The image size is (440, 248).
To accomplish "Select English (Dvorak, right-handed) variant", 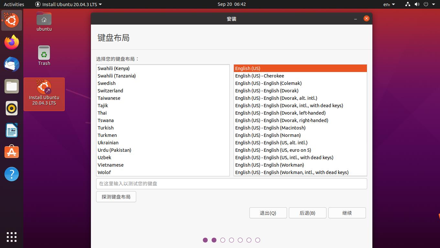I will pyautogui.click(x=300, y=120).
